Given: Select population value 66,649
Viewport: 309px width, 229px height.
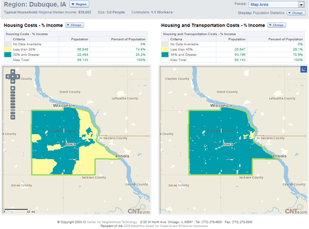Looking at the screenshot, I should point(82,50).
